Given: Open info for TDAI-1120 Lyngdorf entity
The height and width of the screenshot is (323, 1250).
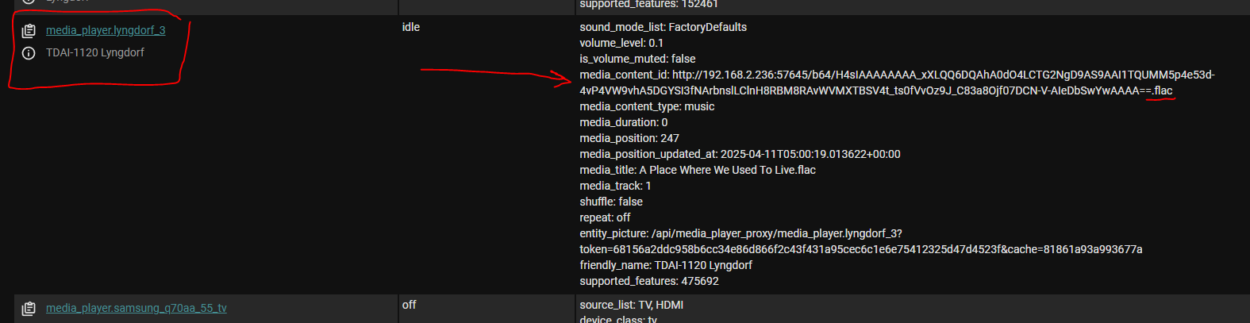Looking at the screenshot, I should [x=29, y=53].
